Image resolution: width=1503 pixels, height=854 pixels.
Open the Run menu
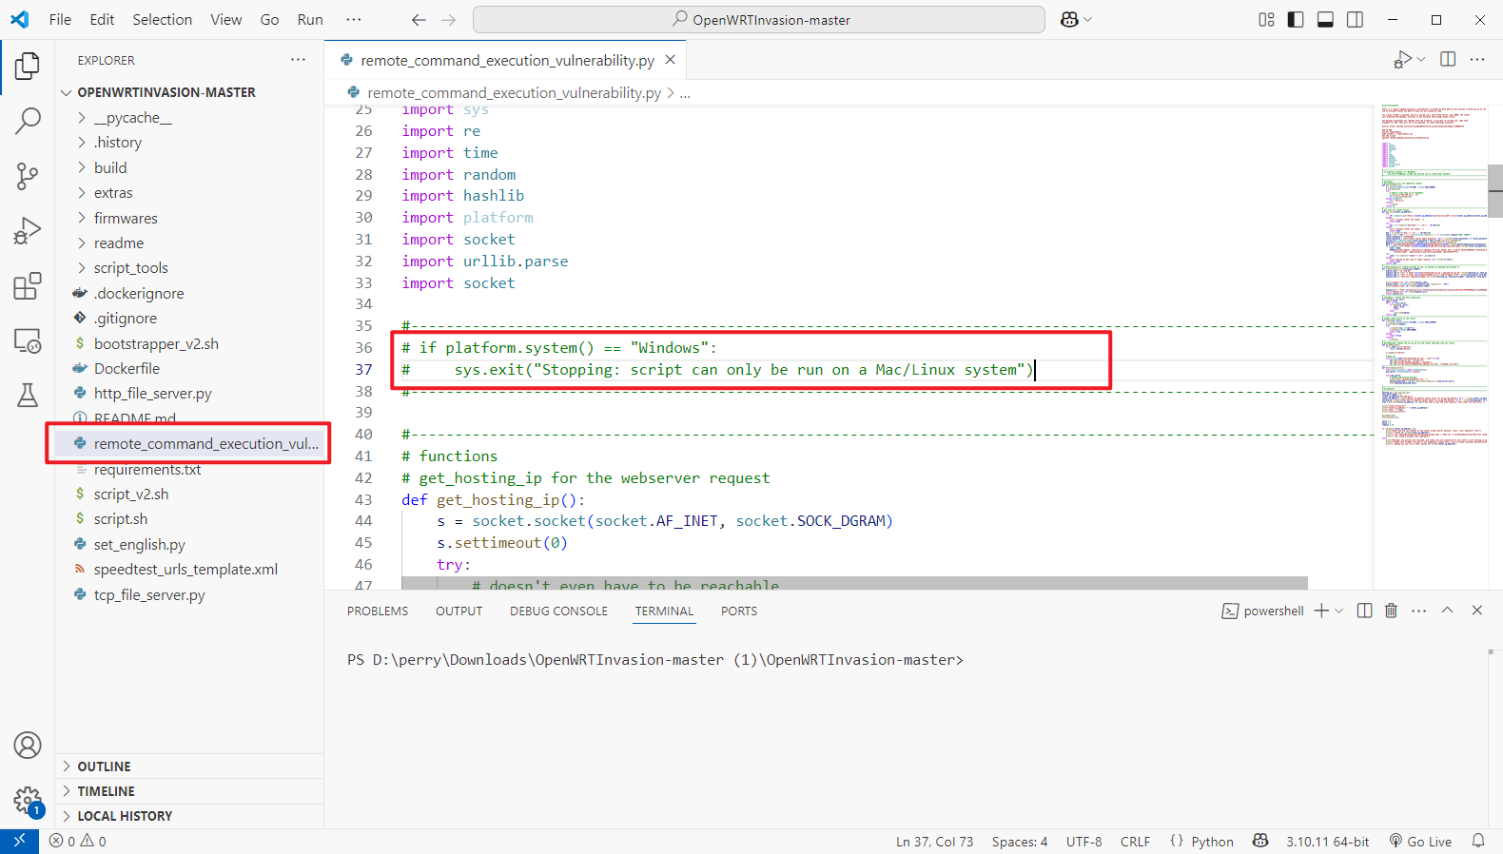click(x=310, y=19)
